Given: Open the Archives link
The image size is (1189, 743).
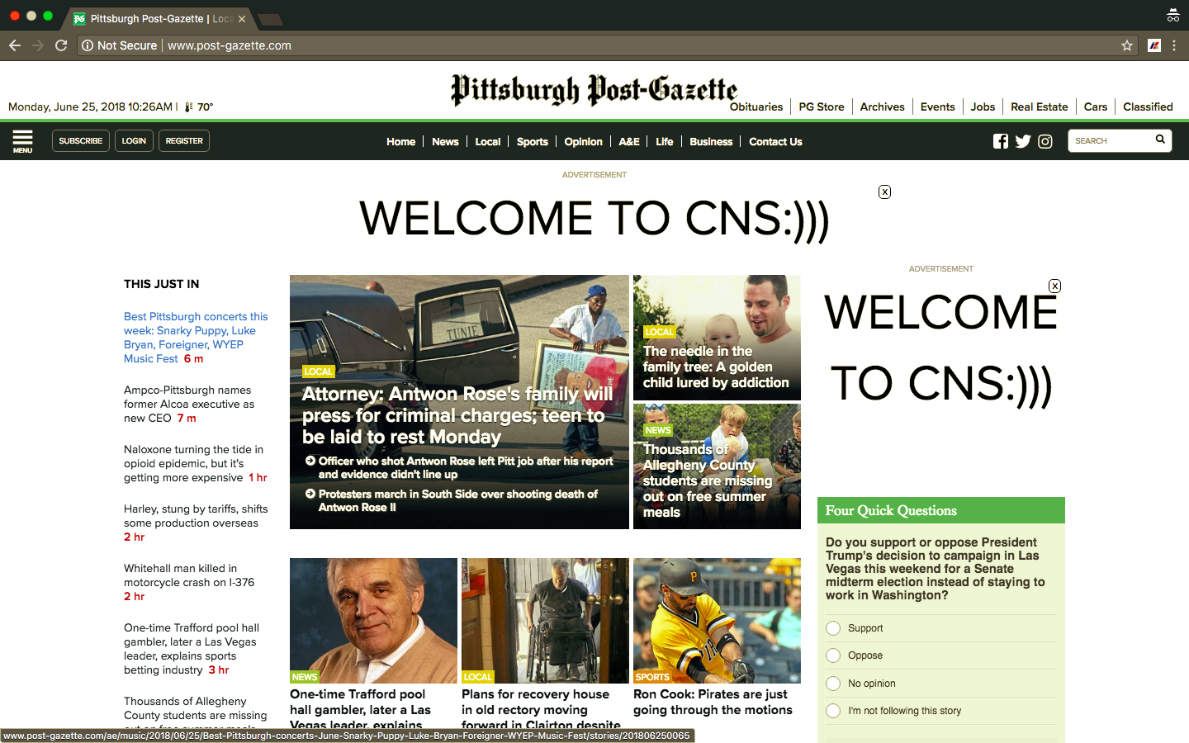Looking at the screenshot, I should (882, 106).
